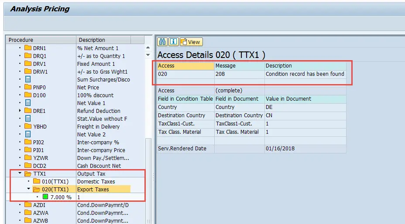Image resolution: width=405 pixels, height=224 pixels.
Task: Select the PI02 folder icon
Action: (x=28, y=142)
